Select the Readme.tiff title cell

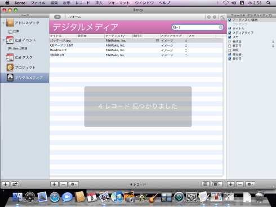click(63, 50)
